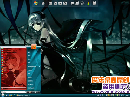Click the colorful equalizer bar dock icon
This screenshot has height=97, width=130.
pos(88,3)
